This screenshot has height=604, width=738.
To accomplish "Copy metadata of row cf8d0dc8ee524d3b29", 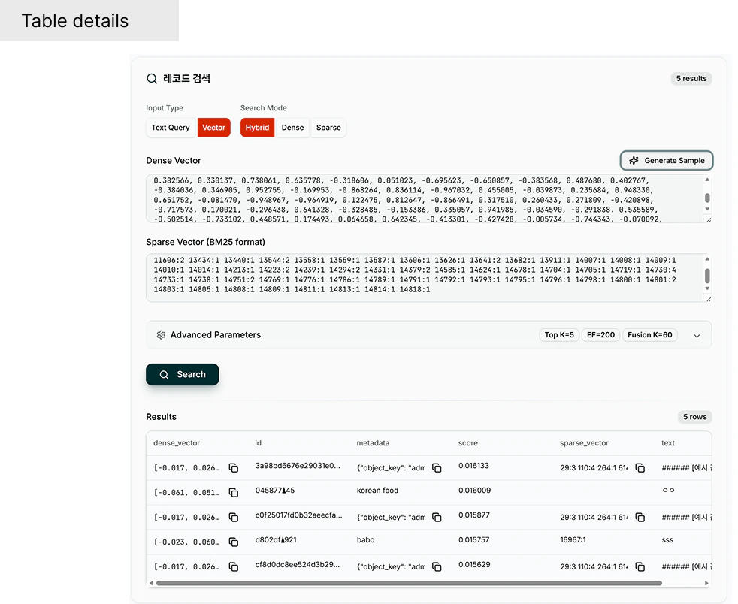I will (x=437, y=567).
